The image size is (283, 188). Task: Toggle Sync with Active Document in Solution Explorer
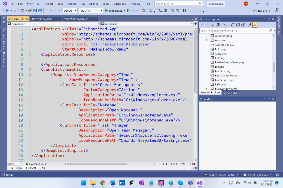coord(217,24)
